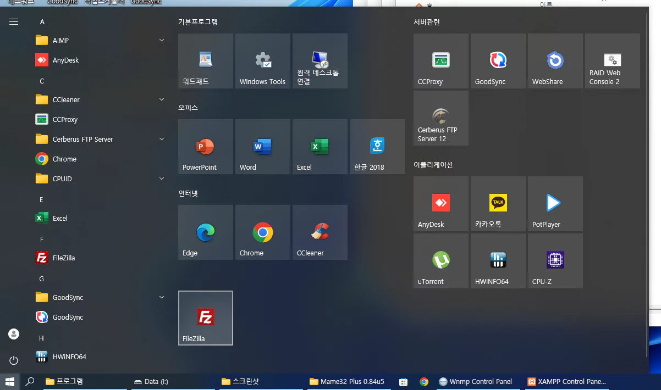The width and height of the screenshot is (661, 390).
Task: Expand the Start menu hamburger navigation
Action: click(x=14, y=21)
